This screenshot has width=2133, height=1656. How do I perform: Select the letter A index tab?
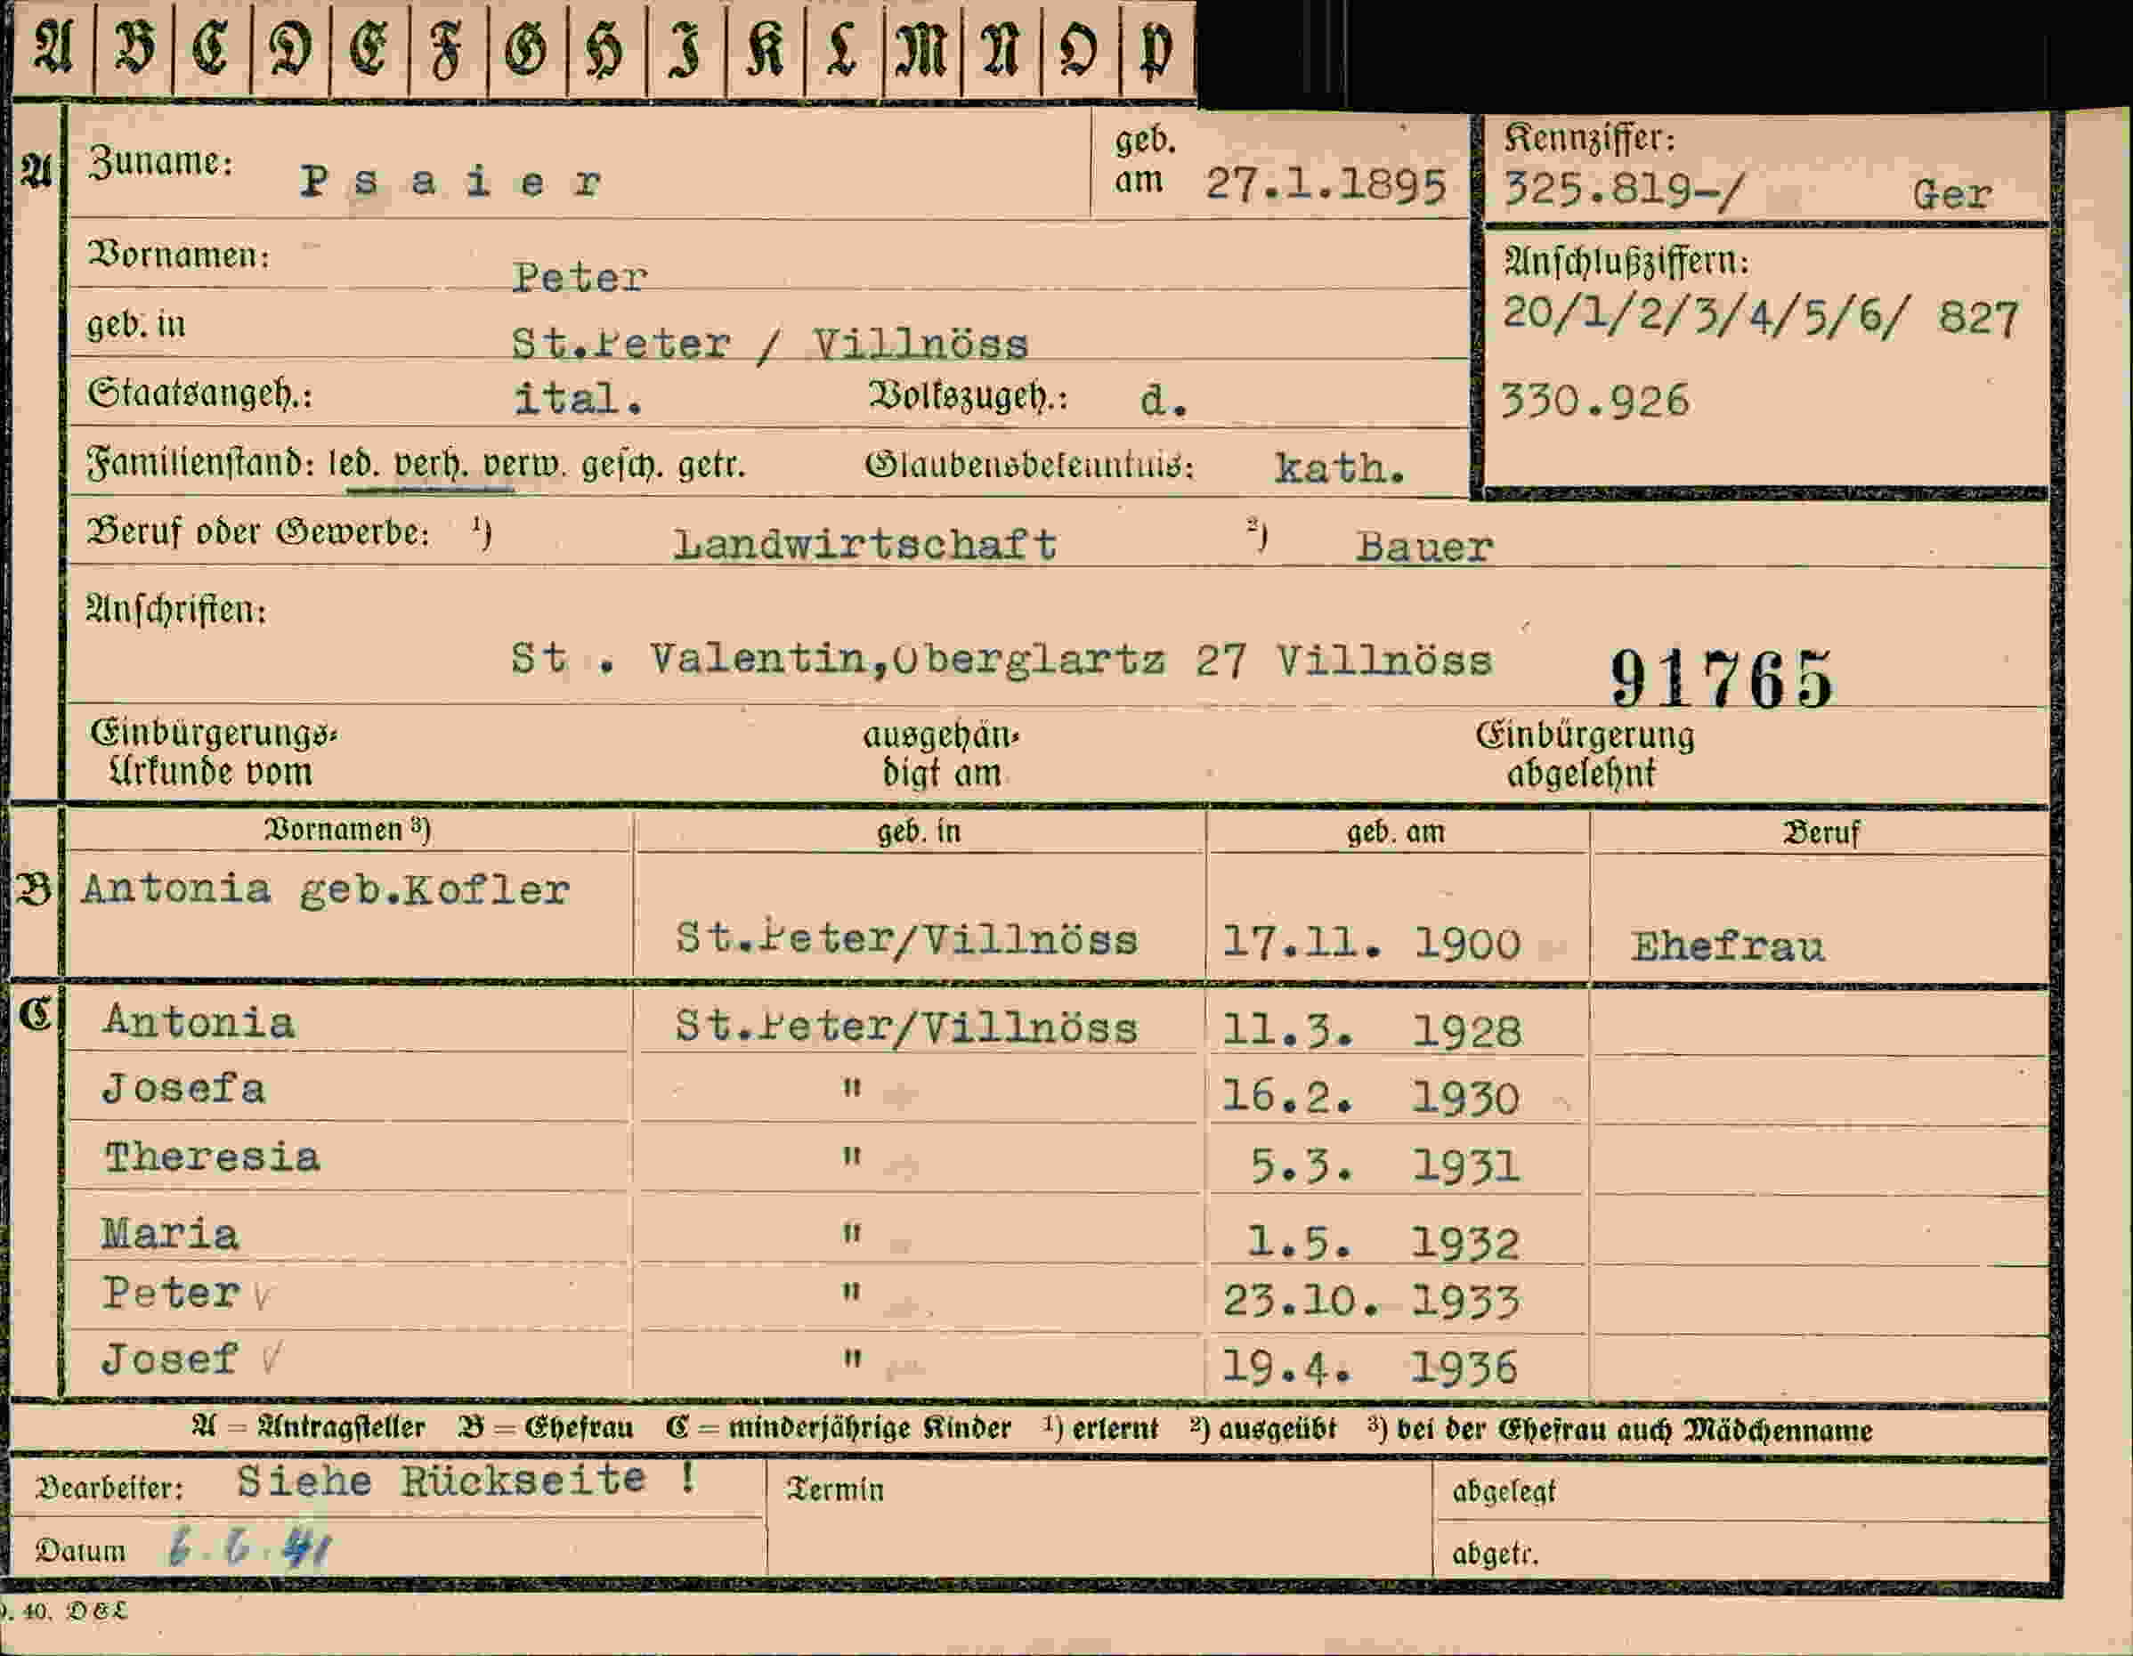point(53,49)
